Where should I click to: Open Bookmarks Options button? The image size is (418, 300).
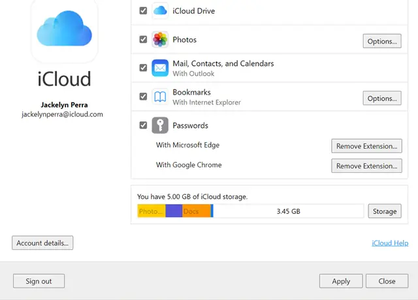pos(382,98)
